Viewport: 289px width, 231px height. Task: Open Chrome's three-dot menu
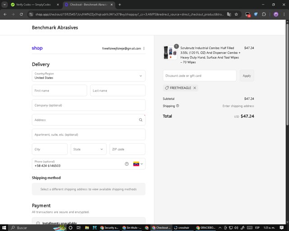pos(284,14)
